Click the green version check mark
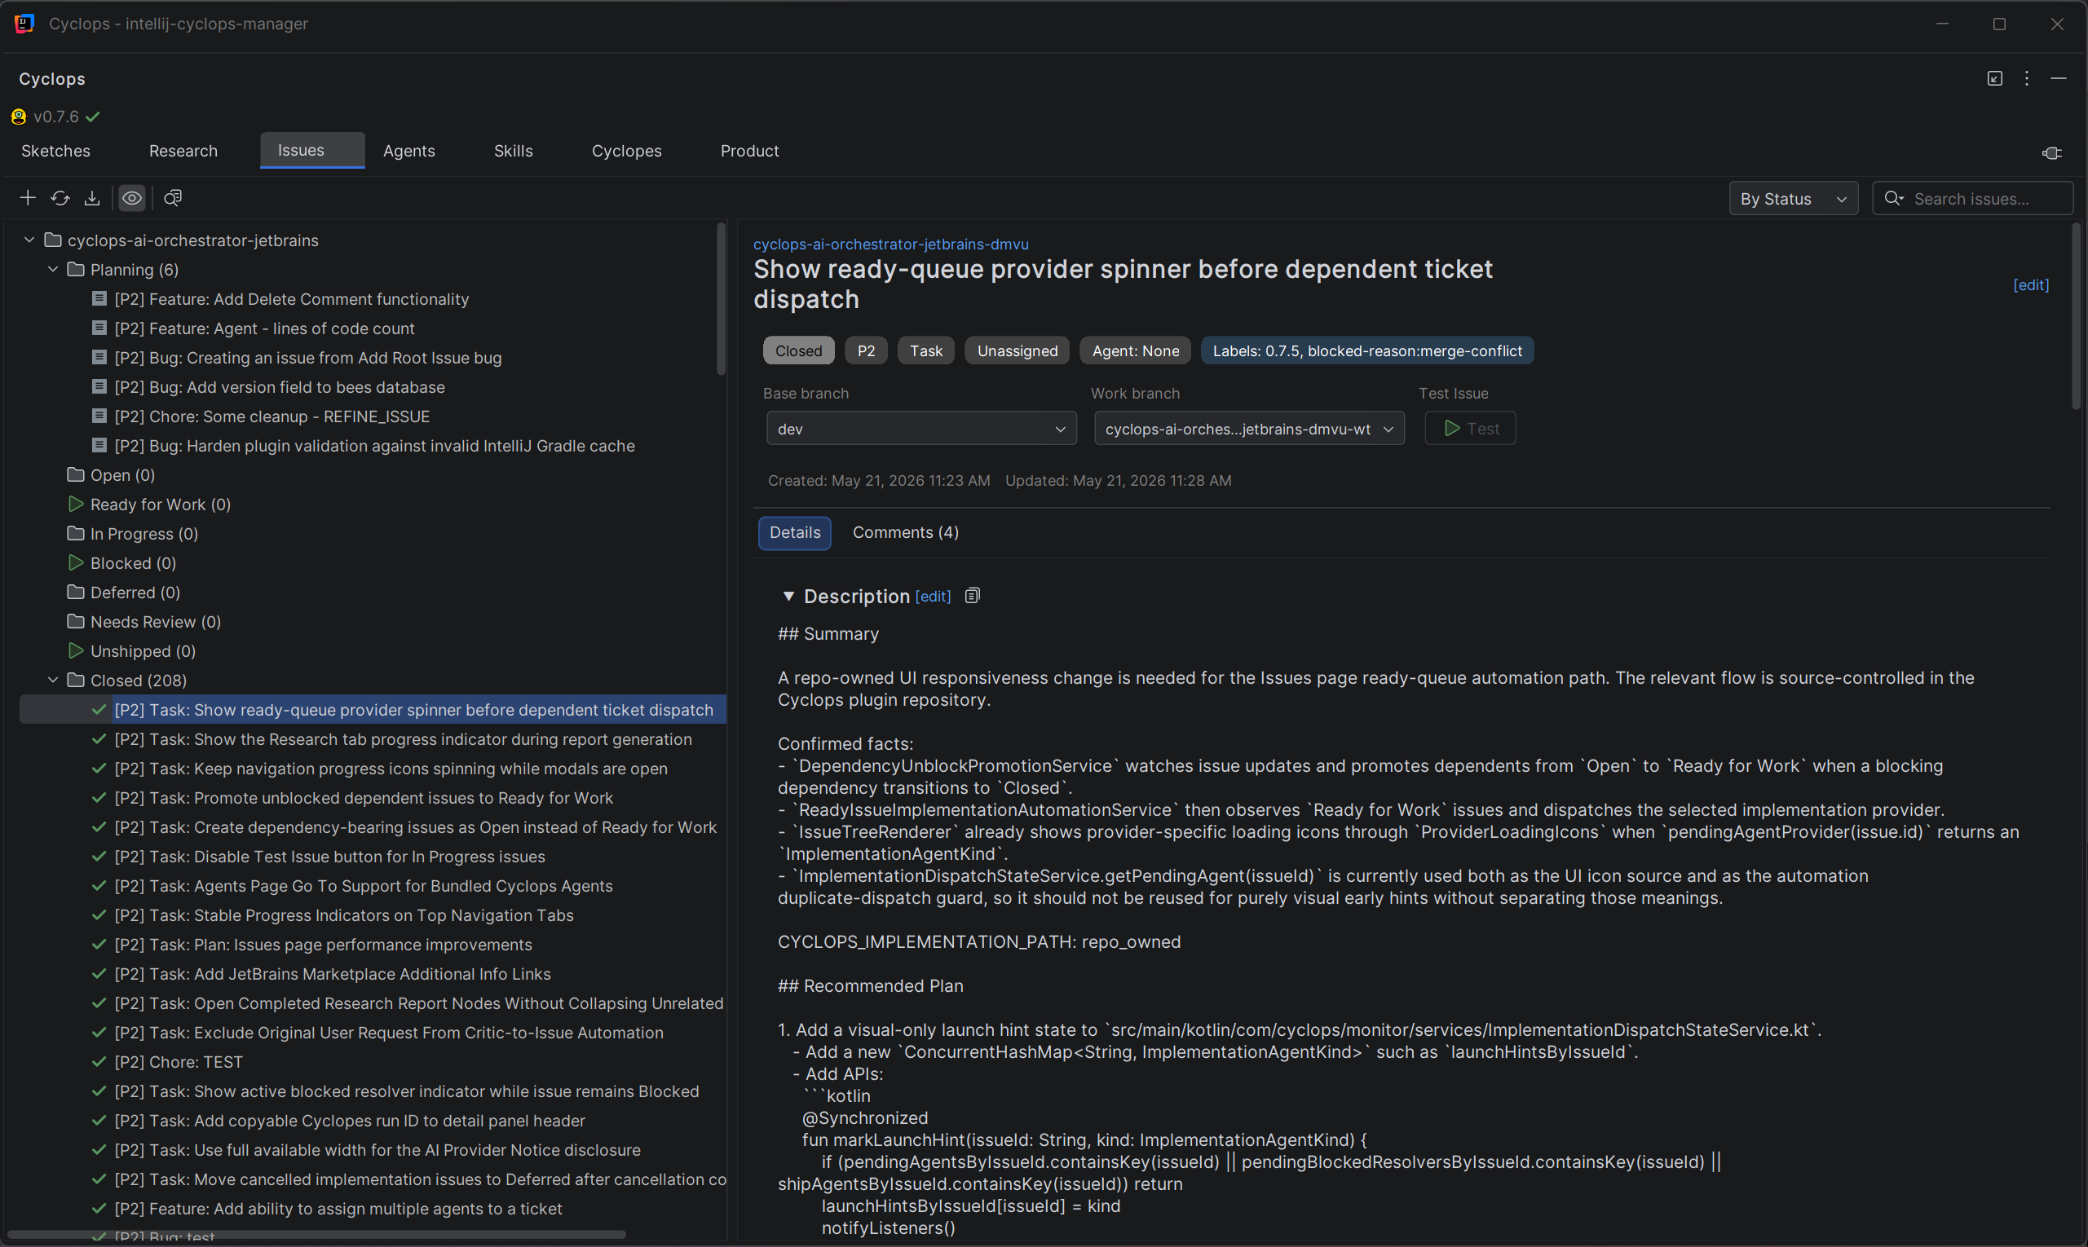Screen dimensions: 2088x1247 [x=93, y=117]
